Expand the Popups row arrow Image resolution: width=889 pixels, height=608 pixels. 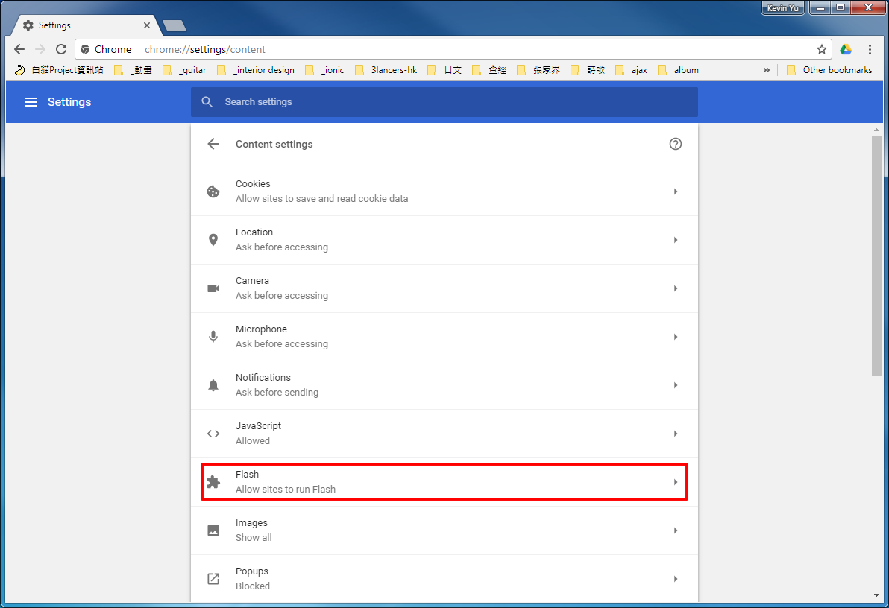tap(675, 579)
